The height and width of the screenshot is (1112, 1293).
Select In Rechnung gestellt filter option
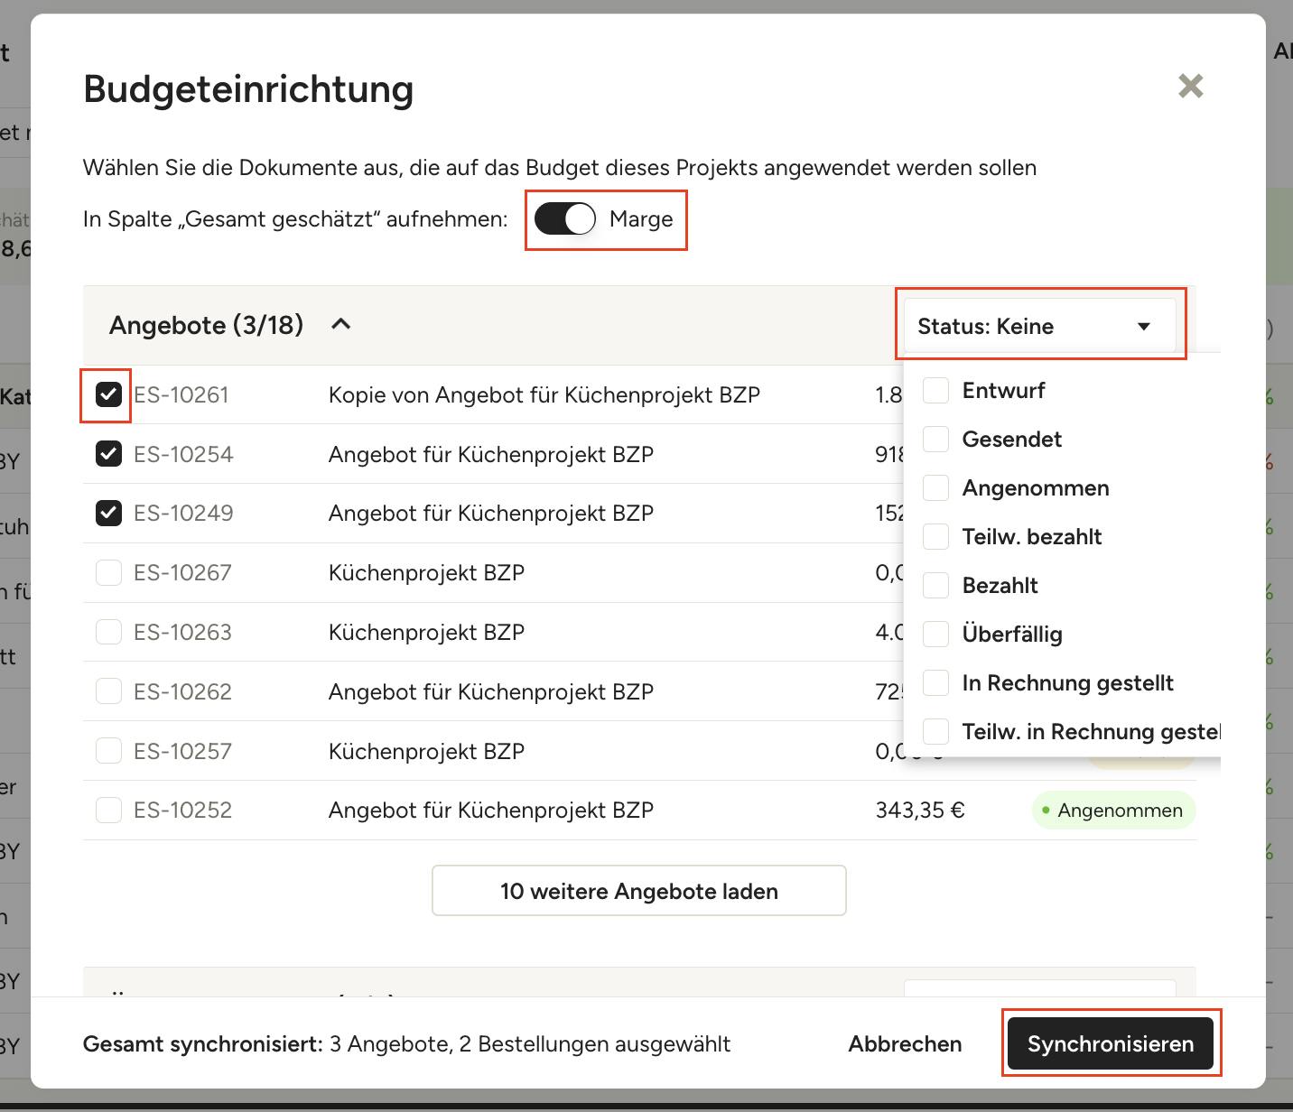pyautogui.click(x=936, y=683)
